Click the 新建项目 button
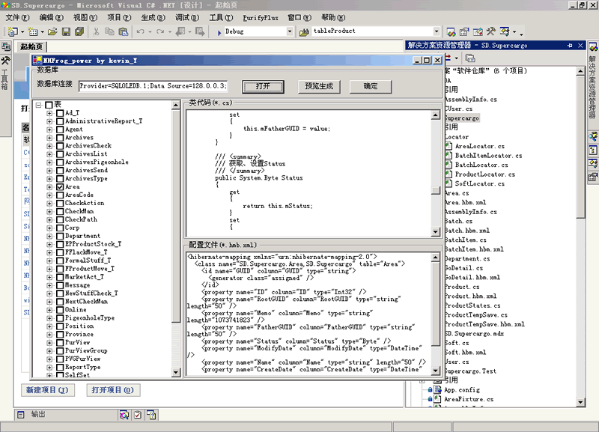 point(47,390)
